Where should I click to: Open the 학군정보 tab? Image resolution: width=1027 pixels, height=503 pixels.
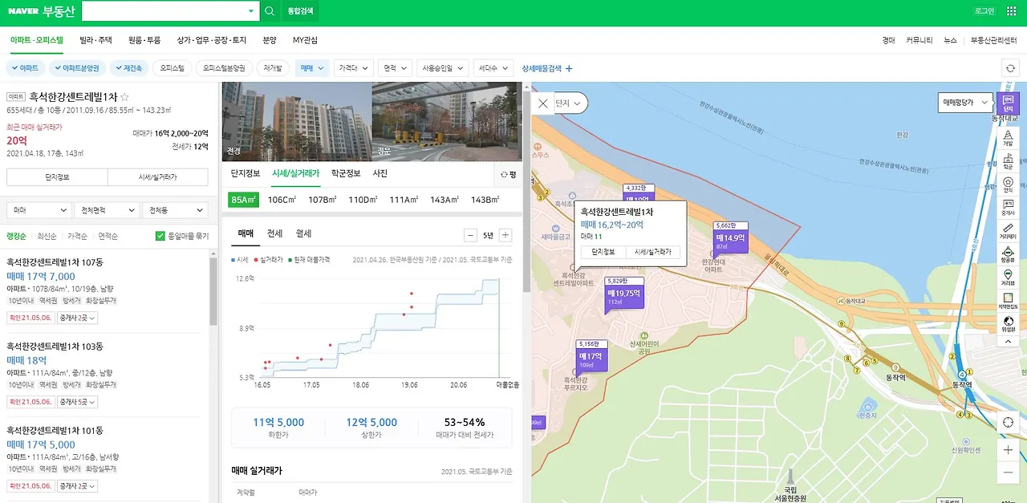click(x=346, y=173)
